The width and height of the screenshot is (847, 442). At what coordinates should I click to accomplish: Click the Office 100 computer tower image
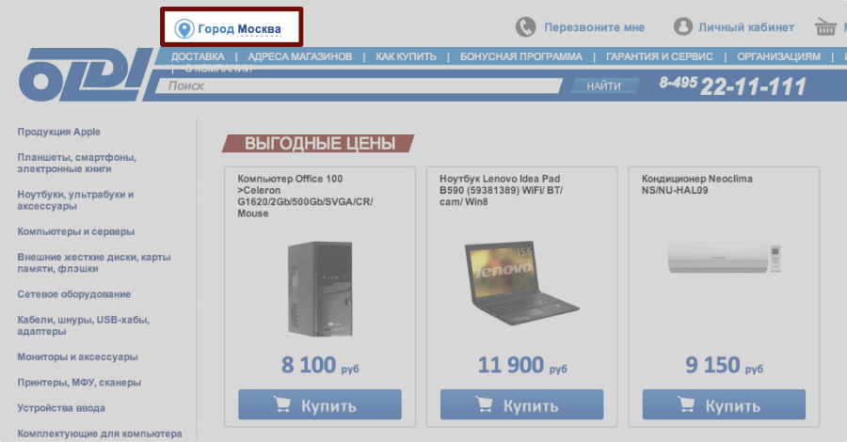click(x=320, y=289)
